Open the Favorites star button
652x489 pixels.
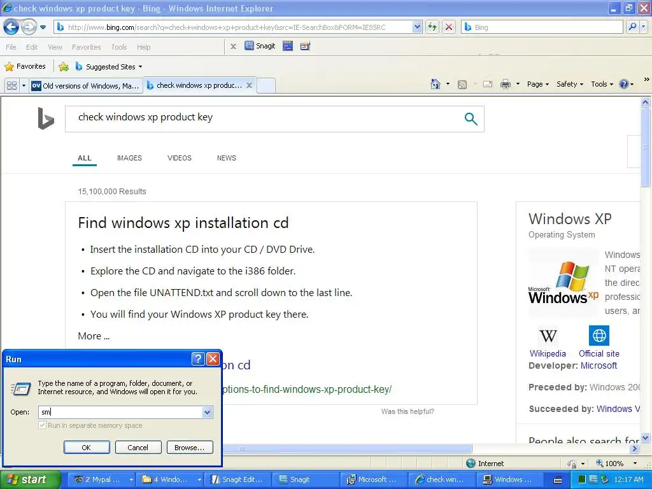click(x=25, y=66)
